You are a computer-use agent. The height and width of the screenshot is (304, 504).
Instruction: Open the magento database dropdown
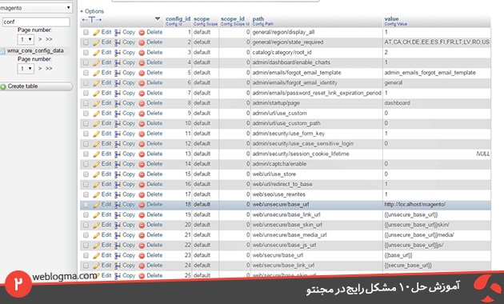pyautogui.click(x=36, y=8)
